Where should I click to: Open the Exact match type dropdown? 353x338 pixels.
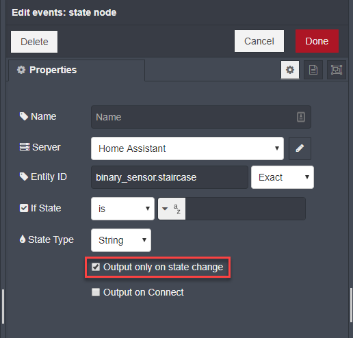(x=283, y=177)
